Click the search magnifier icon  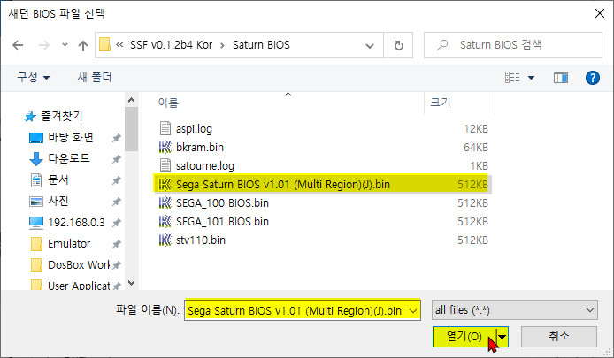coord(442,45)
